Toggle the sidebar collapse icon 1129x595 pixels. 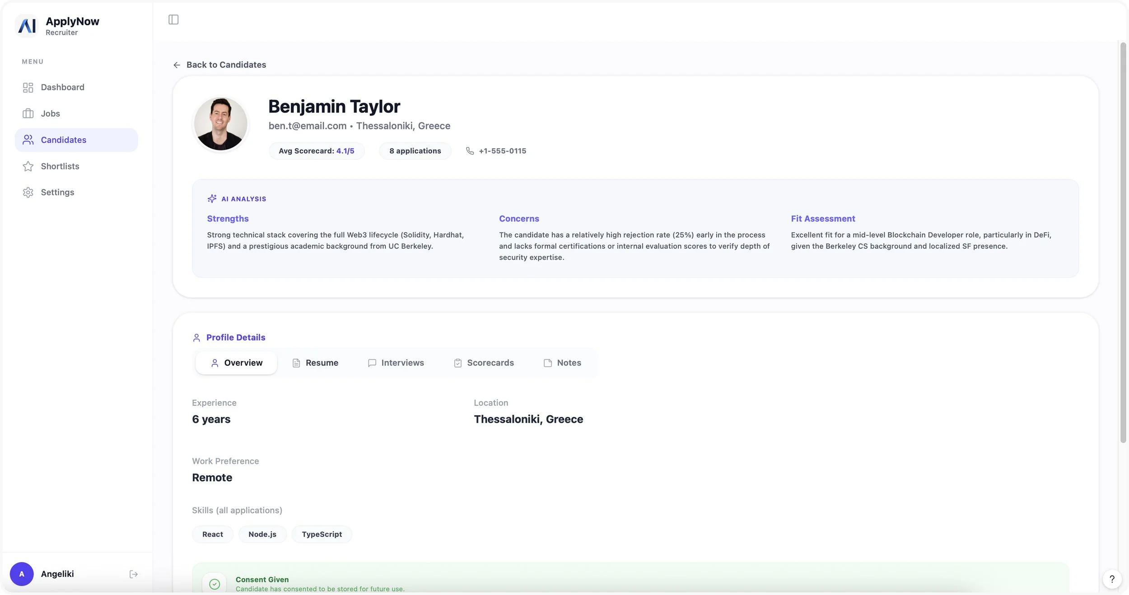173,19
